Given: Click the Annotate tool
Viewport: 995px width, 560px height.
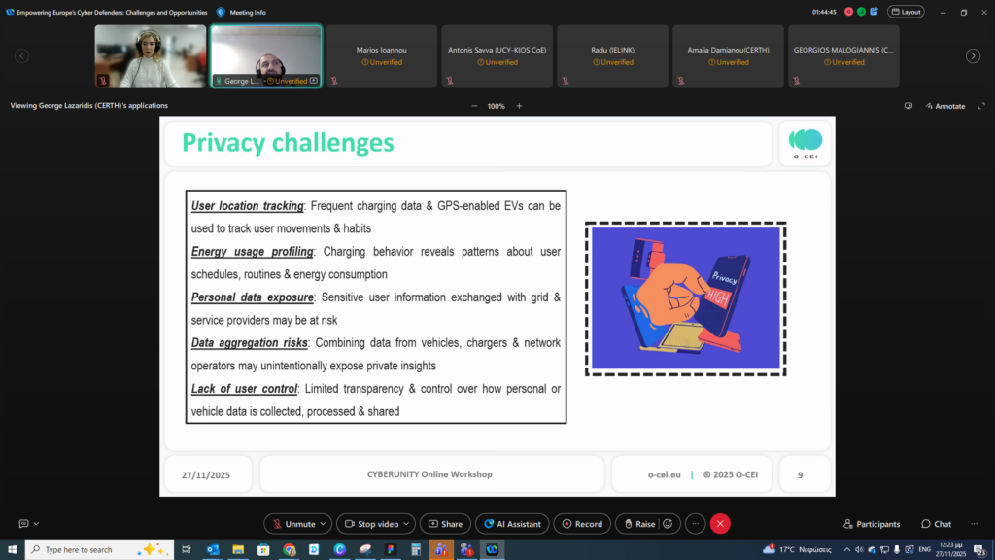Looking at the screenshot, I should pos(944,106).
